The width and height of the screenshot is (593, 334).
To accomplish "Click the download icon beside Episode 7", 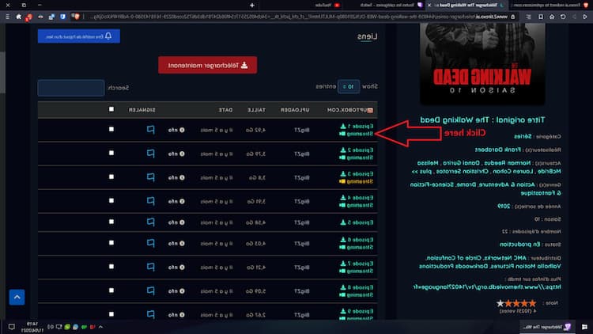I will [343, 264].
